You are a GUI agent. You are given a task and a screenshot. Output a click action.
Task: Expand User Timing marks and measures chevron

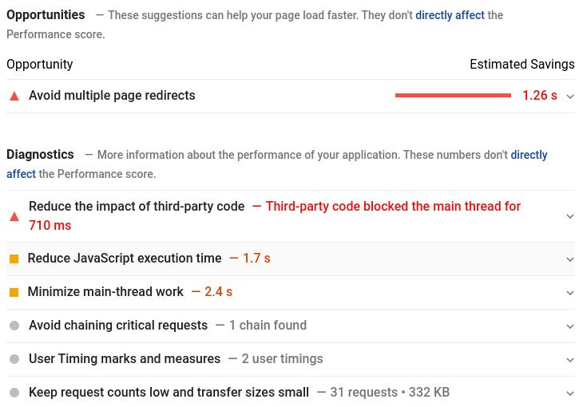(570, 360)
